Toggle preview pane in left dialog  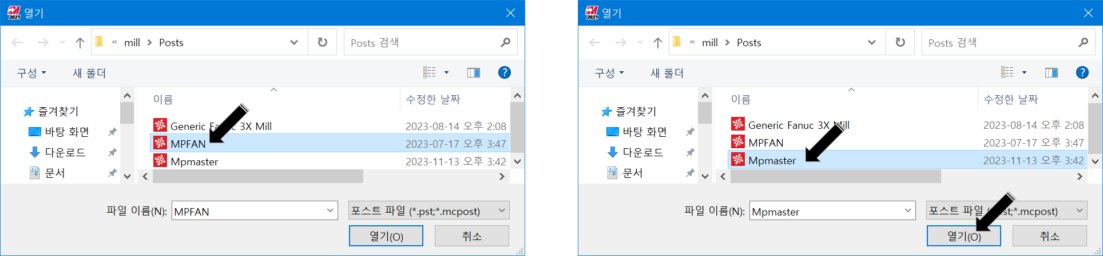[x=474, y=72]
